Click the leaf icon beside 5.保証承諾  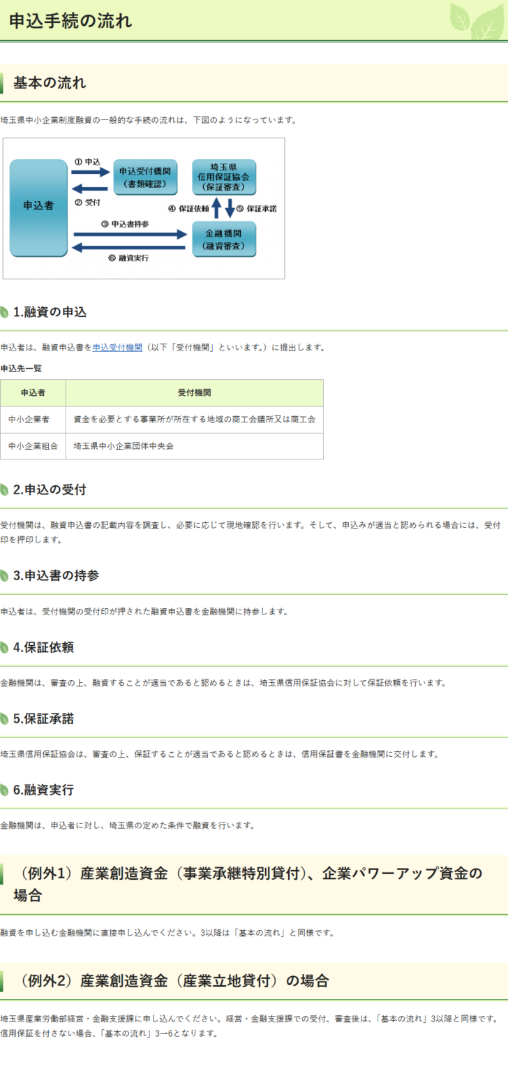[5, 719]
